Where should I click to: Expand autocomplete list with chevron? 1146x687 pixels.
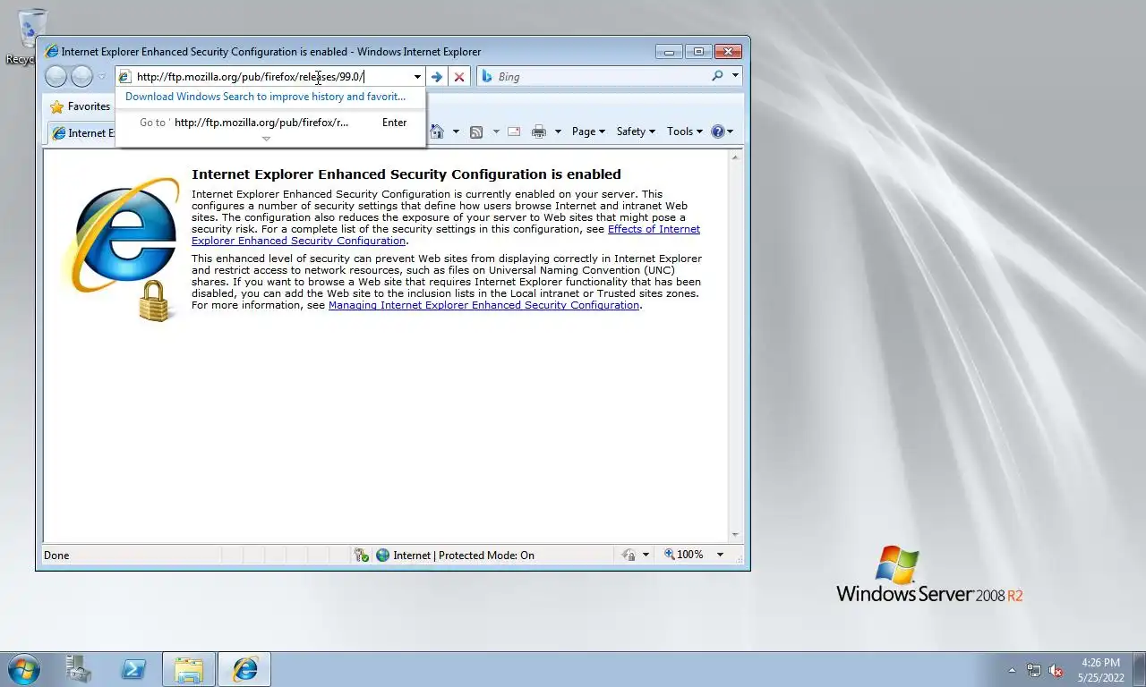[266, 139]
